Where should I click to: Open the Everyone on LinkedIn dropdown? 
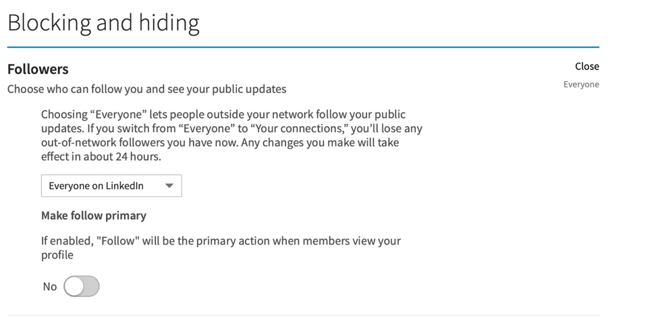point(111,185)
